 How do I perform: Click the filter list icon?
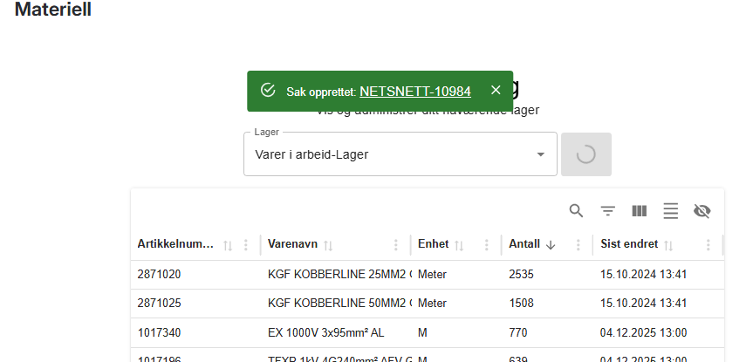click(x=607, y=210)
